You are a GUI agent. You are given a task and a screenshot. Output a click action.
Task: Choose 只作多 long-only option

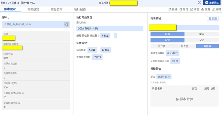click(x=162, y=46)
